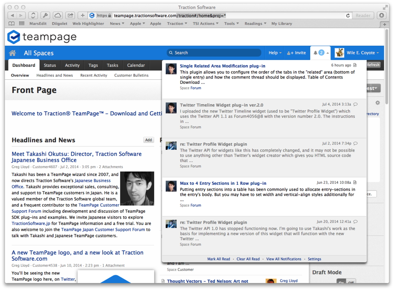Click the Safari reload page icon
The width and height of the screenshot is (394, 290).
(348, 16)
